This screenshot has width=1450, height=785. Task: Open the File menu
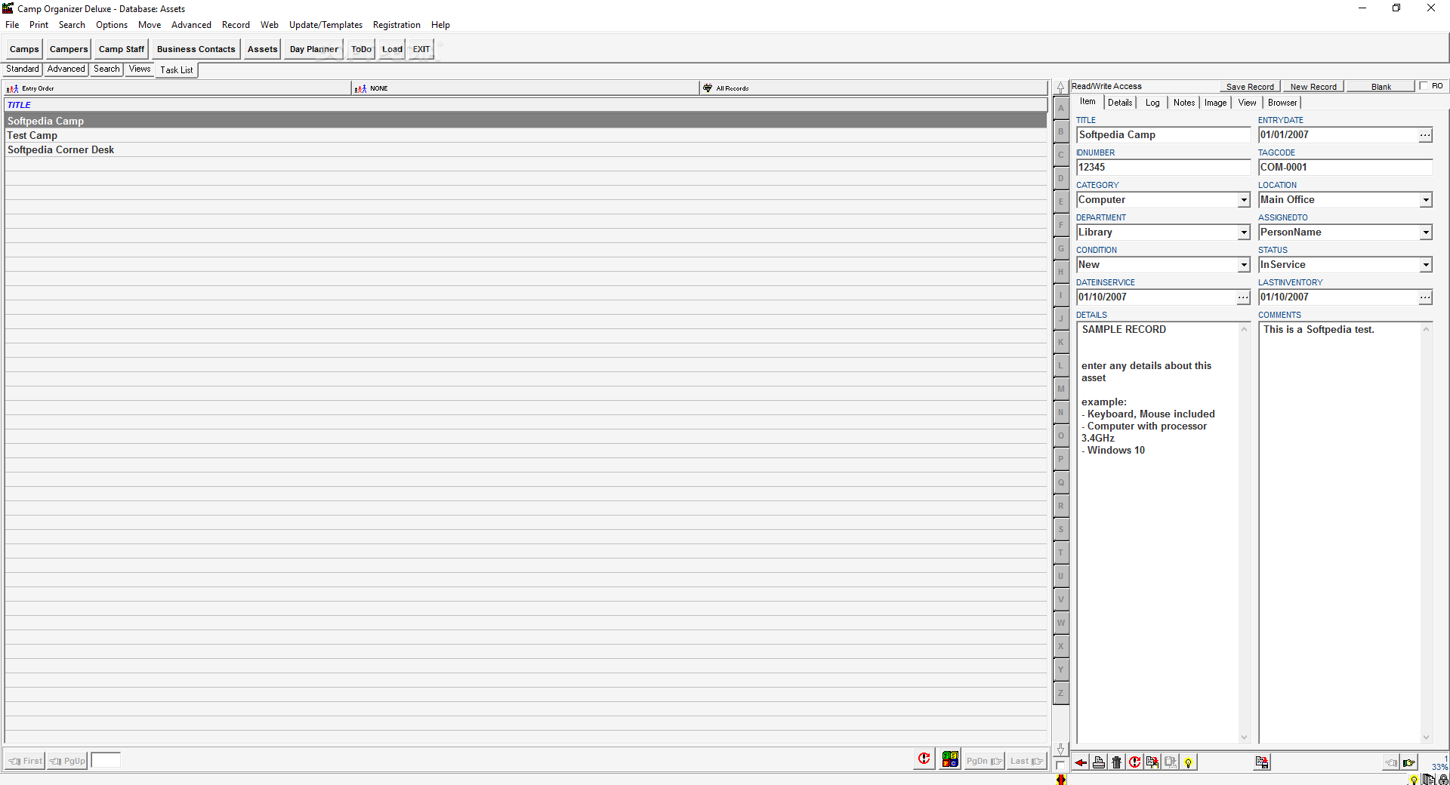tap(12, 25)
